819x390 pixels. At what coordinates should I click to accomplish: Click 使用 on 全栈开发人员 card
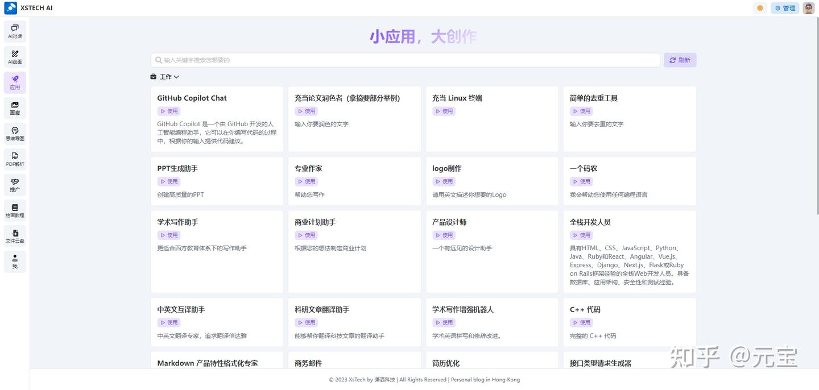(581, 235)
